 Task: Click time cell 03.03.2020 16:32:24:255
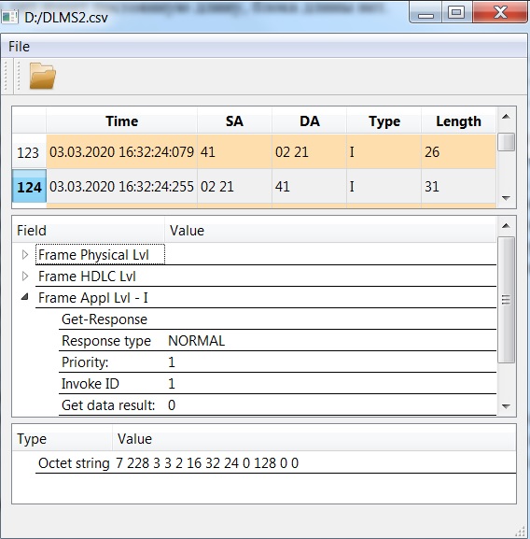tap(122, 186)
